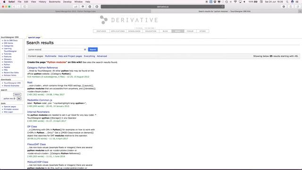Click the main search input field

[57, 50]
